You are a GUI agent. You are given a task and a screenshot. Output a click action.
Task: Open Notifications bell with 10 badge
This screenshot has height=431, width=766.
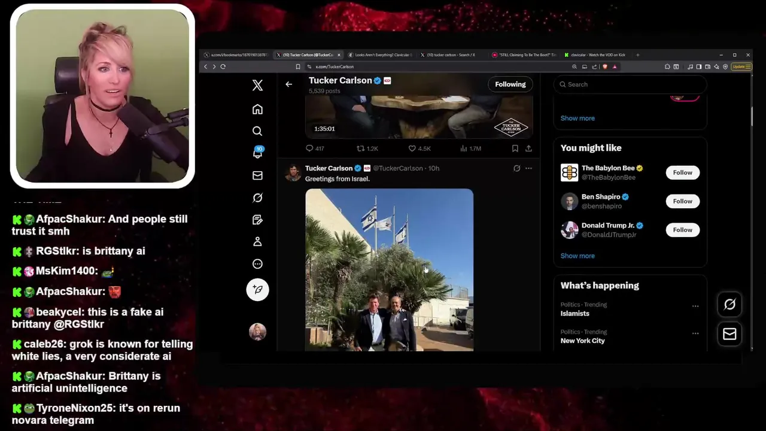coord(257,153)
